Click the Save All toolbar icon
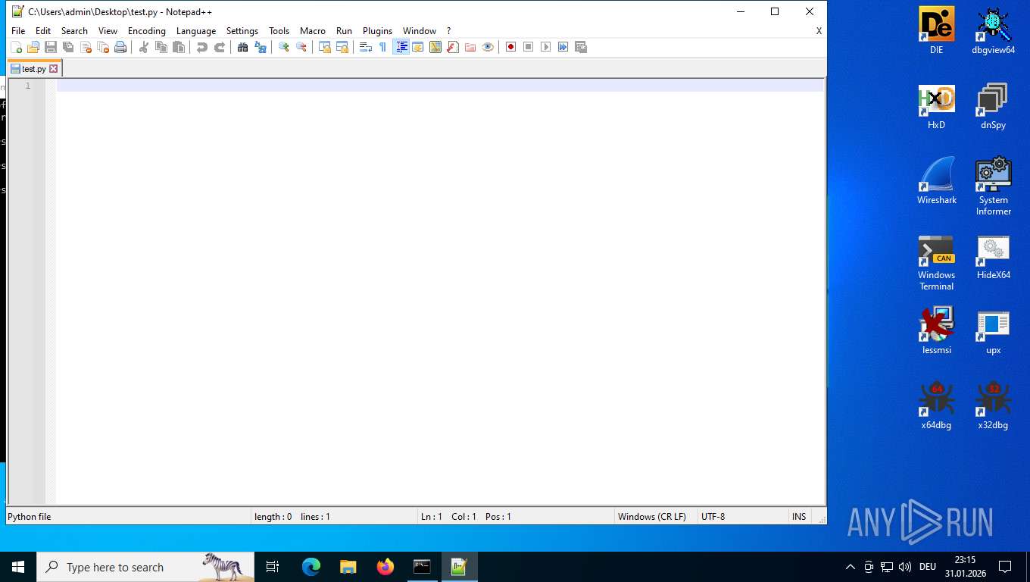This screenshot has height=582, width=1030. [68, 47]
